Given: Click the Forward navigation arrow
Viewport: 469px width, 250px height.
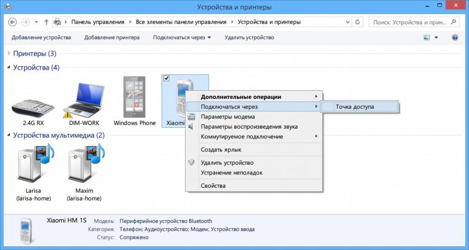Looking at the screenshot, I should click(26, 22).
